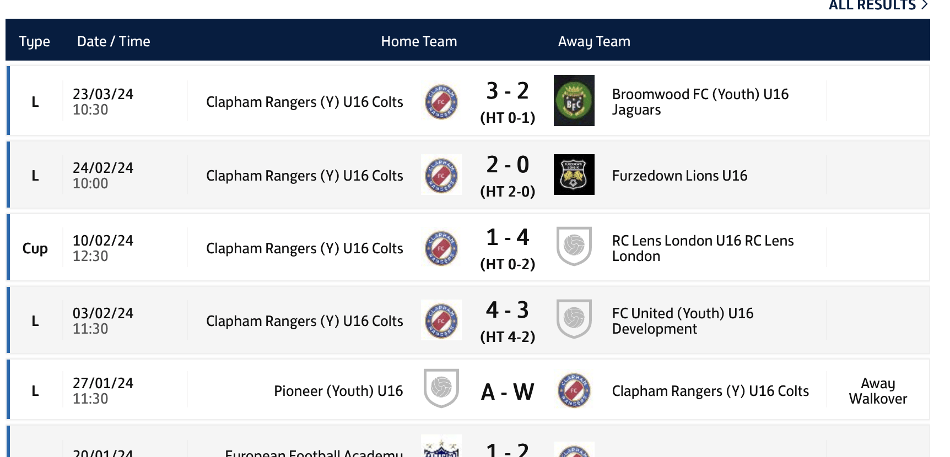Click FC United placeholder shield icon

coord(574,319)
